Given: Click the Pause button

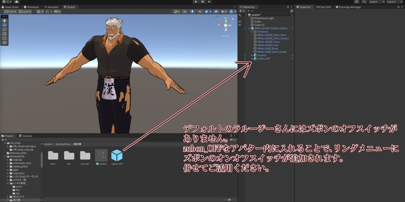Looking at the screenshot, I should coord(202,2).
